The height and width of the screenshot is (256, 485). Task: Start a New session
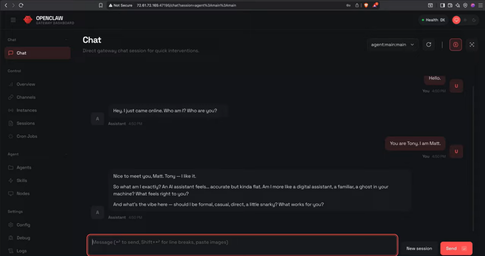point(419,248)
